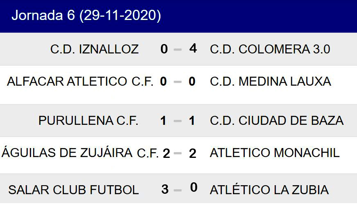Open the ATLÉTICO LA ZUBIA team link
Viewport: 357px width, 206px height.
[x=269, y=190]
